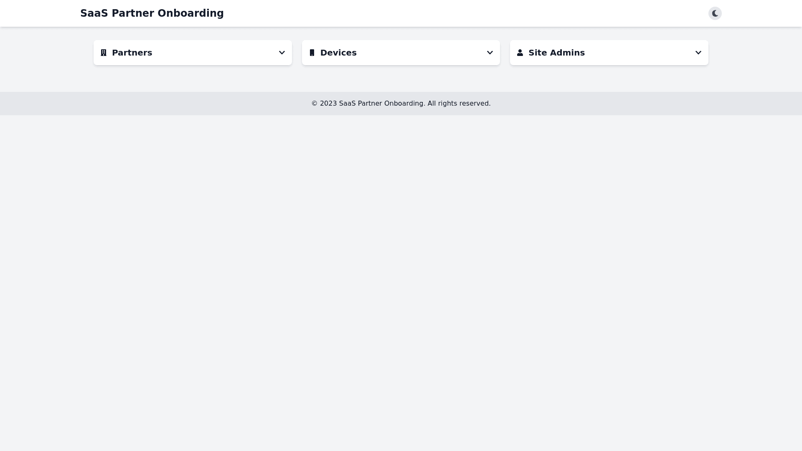802x451 pixels.
Task: Click the copyright symbol in the footer
Action: coord(315,104)
